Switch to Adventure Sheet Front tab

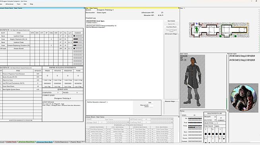point(26,142)
